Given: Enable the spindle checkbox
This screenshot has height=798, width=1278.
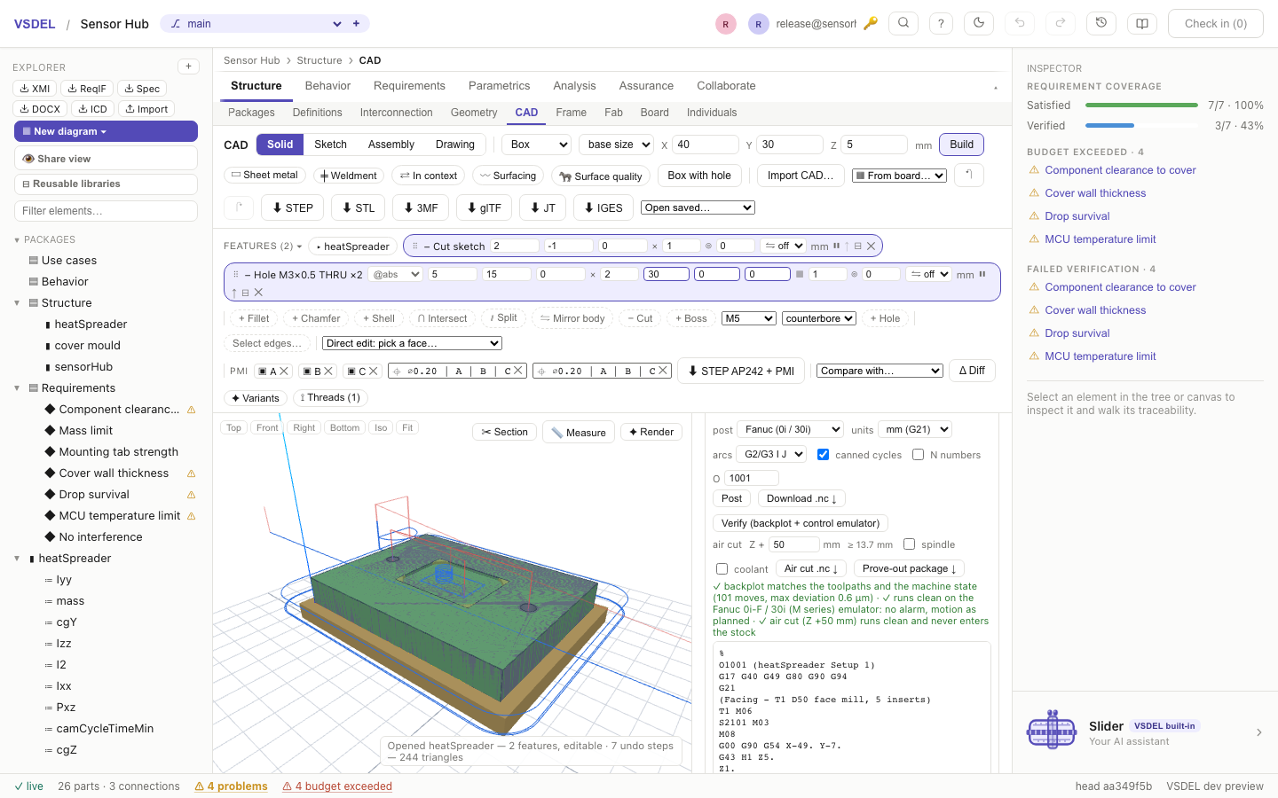Looking at the screenshot, I should 909,544.
